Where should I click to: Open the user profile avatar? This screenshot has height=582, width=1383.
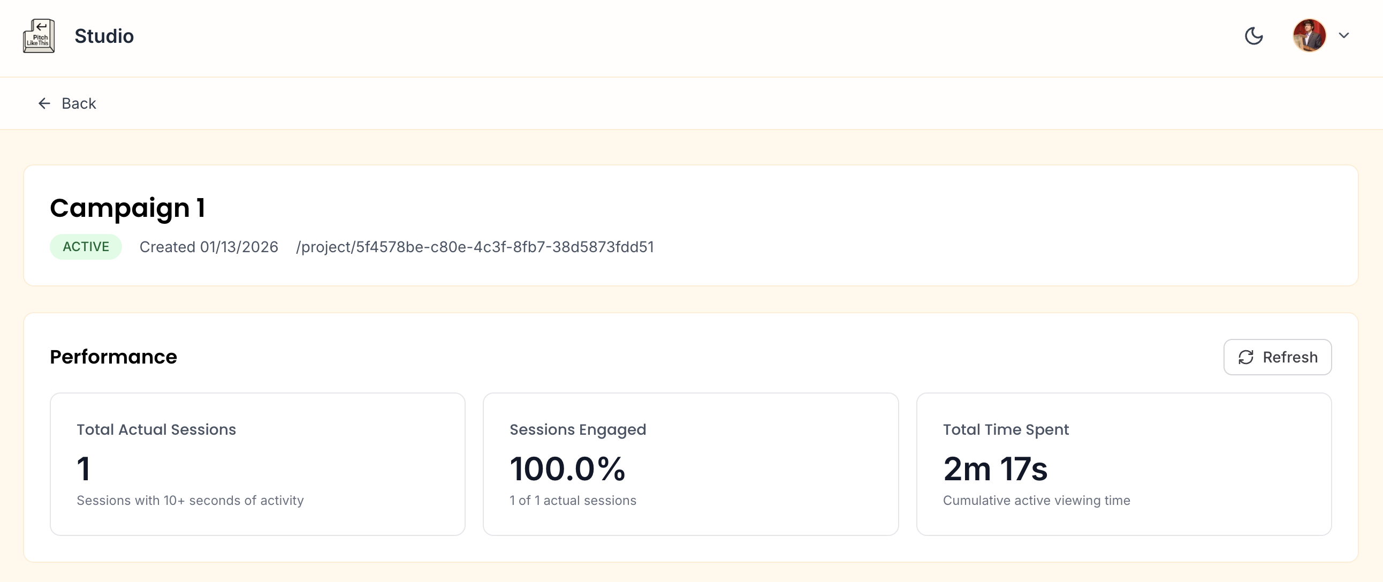[1309, 36]
